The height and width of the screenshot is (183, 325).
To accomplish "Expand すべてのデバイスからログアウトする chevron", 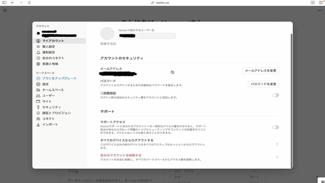I will (x=277, y=144).
